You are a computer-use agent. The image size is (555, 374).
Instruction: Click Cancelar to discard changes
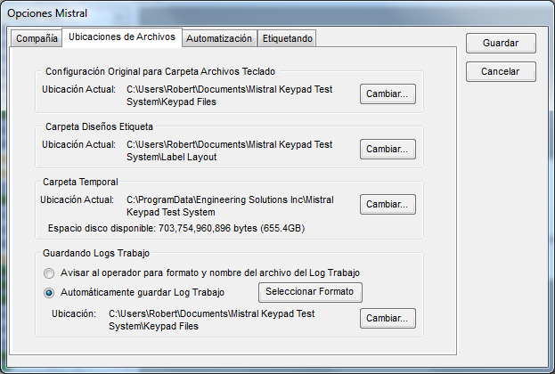[x=501, y=72]
